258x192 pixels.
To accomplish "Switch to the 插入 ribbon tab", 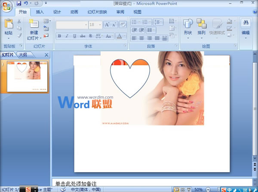I will 40,12.
